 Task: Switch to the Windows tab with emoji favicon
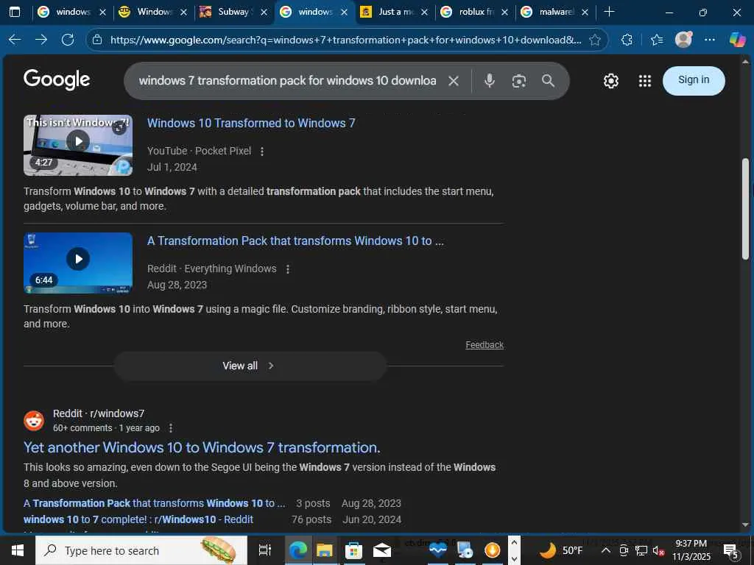tap(153, 12)
